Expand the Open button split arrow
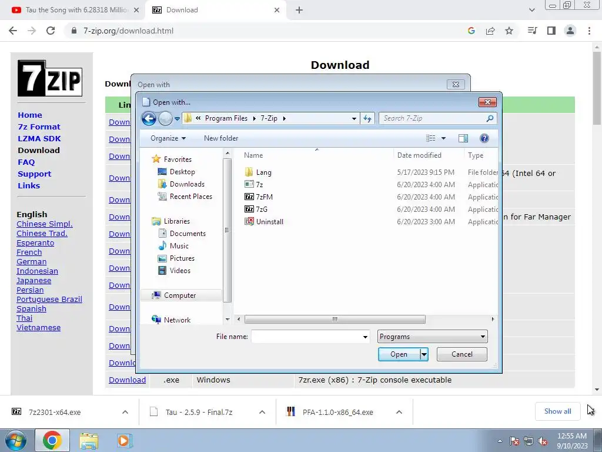 (424, 354)
